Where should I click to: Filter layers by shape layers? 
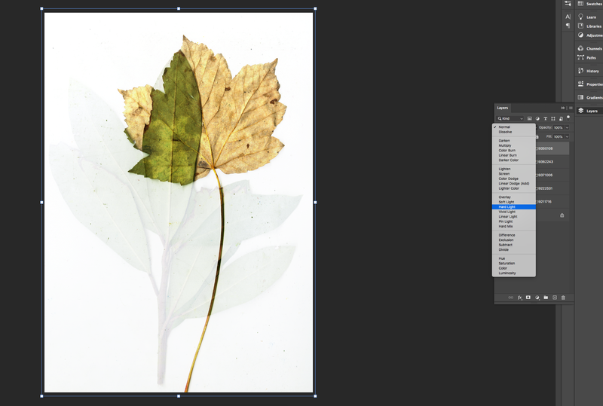[x=553, y=118]
